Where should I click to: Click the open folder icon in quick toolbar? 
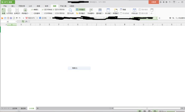(x=2, y=18)
